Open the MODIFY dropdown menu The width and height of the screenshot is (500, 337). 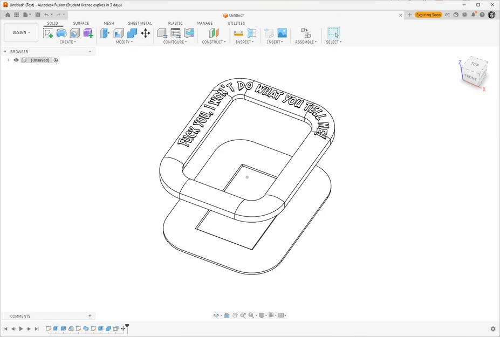point(124,42)
